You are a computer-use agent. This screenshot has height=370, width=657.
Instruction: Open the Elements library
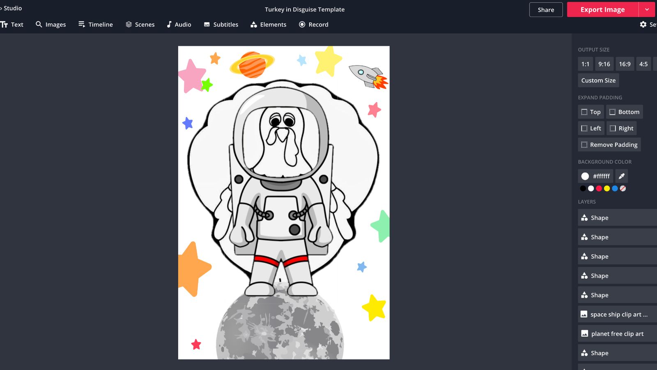click(268, 25)
